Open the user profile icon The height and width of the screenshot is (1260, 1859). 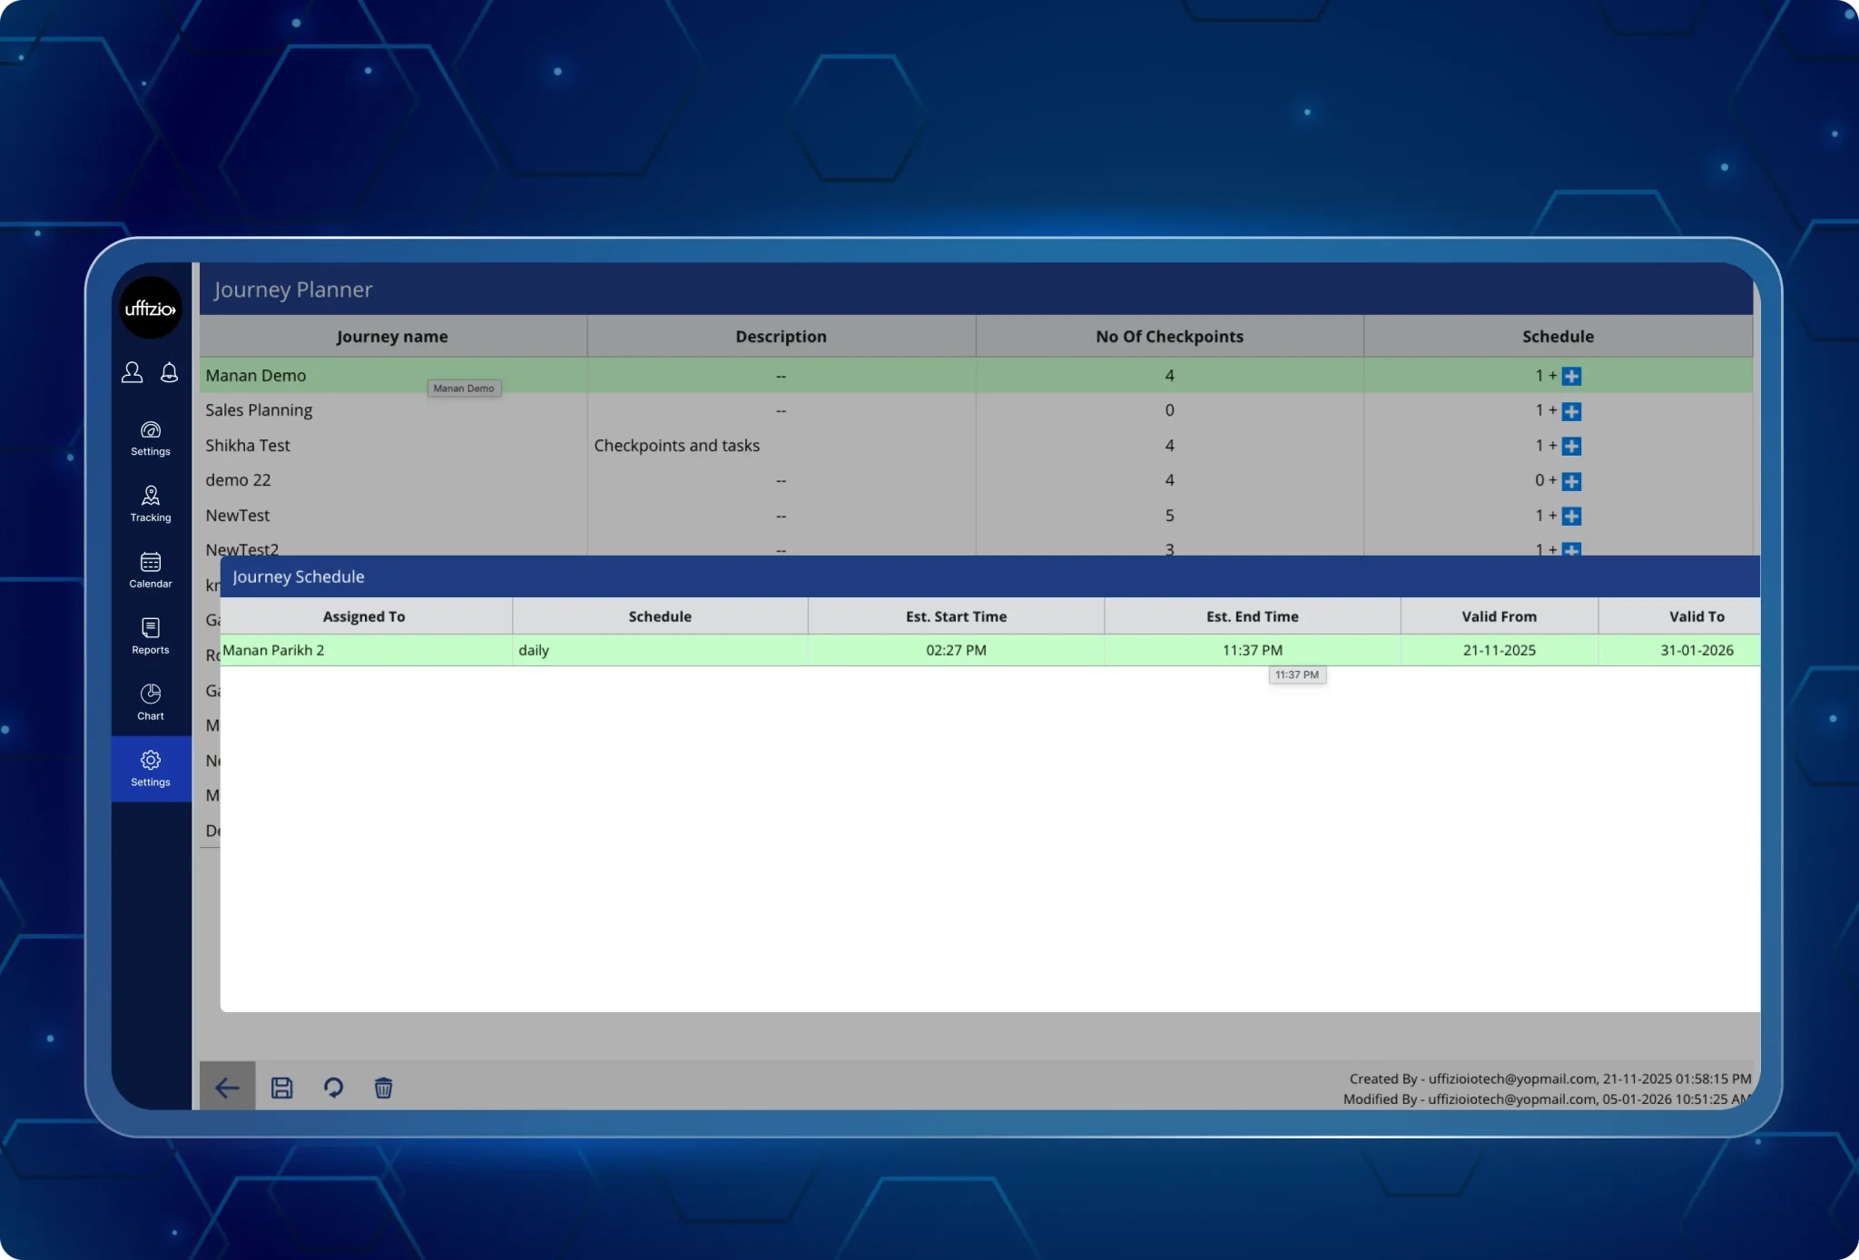click(133, 372)
